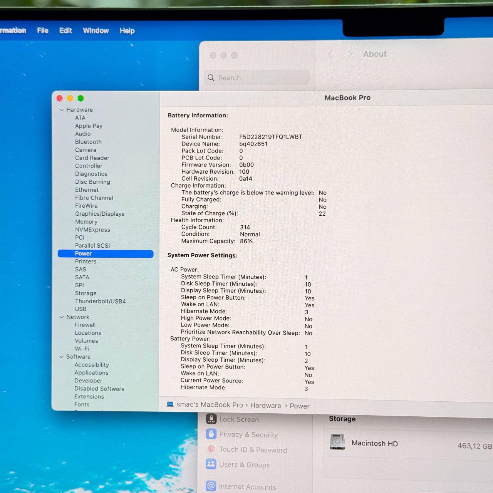The width and height of the screenshot is (493, 493).
Task: Collapse the Hardware section
Action: tap(62, 110)
